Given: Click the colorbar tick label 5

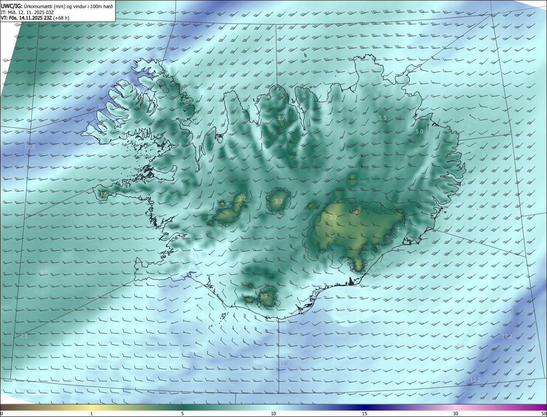Looking at the screenshot, I should (x=182, y=414).
